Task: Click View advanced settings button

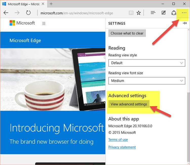Action: point(129,104)
